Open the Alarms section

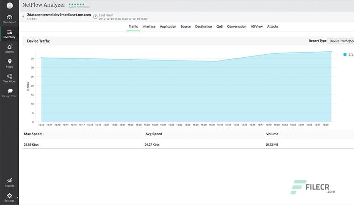pyautogui.click(x=9, y=49)
